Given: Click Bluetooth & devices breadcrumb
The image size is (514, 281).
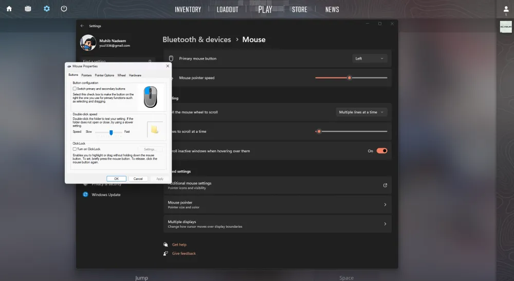Looking at the screenshot, I should click(x=197, y=39).
